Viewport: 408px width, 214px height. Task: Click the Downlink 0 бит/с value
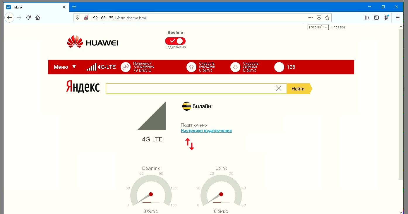[x=151, y=211]
